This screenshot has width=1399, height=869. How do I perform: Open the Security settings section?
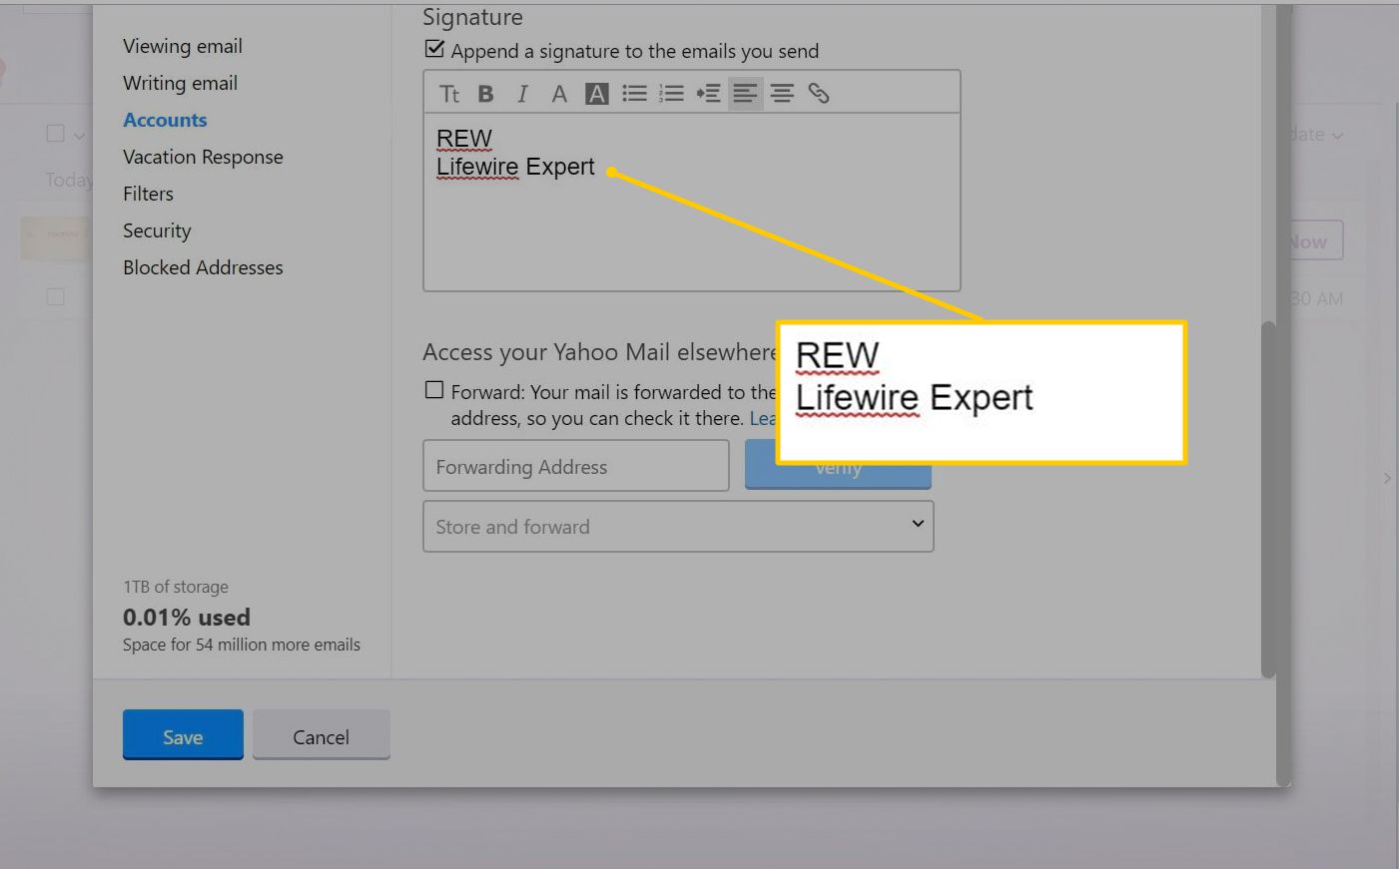pyautogui.click(x=157, y=230)
